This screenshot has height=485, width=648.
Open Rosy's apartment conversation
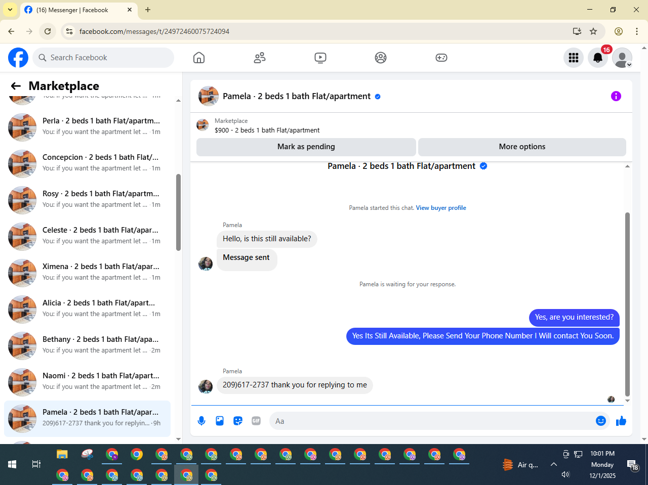(87, 199)
